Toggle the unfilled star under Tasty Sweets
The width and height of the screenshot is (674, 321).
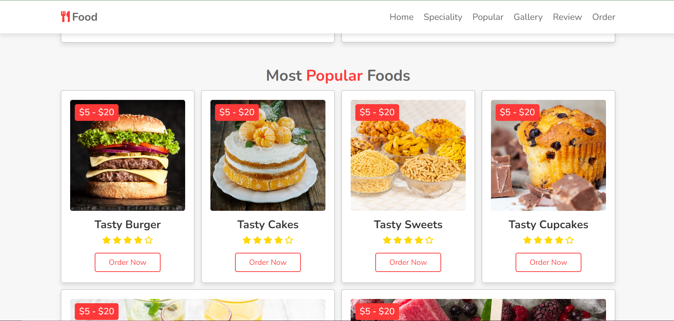click(429, 240)
